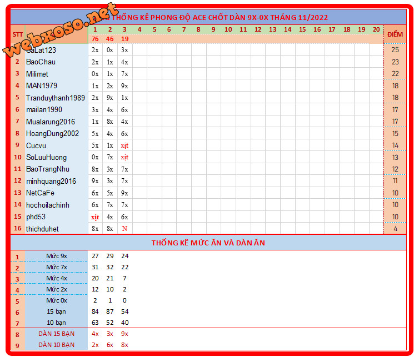
Task: Click value 63 in 10 bạn row
Action: point(95,323)
